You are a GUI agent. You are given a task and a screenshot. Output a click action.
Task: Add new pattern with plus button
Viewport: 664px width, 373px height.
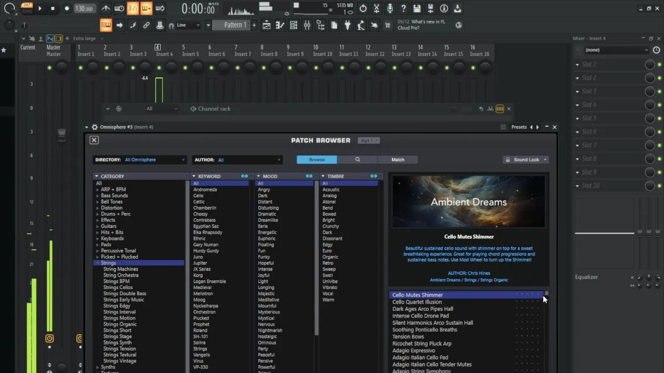tap(254, 25)
